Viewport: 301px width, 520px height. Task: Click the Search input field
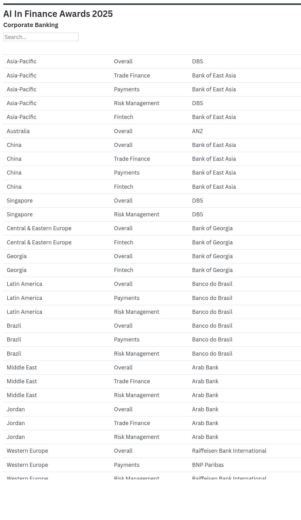click(x=41, y=37)
